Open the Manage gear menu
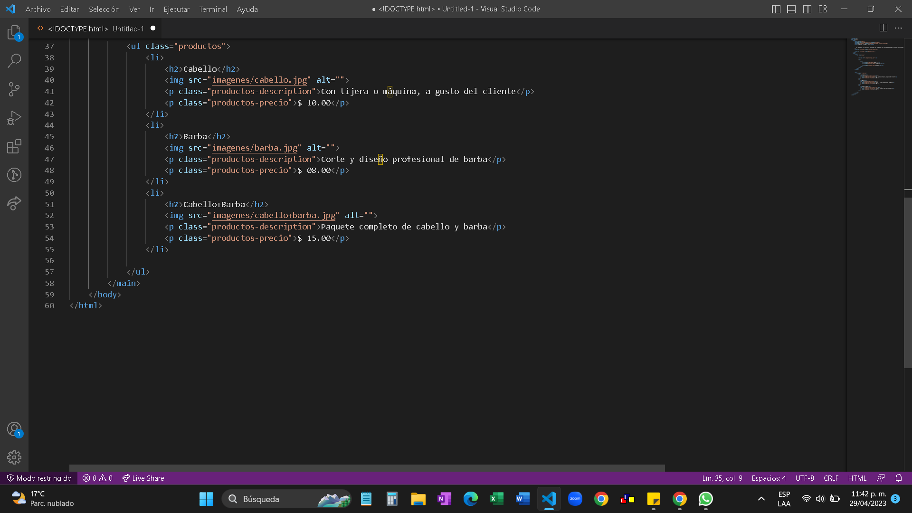The width and height of the screenshot is (912, 513). click(14, 457)
